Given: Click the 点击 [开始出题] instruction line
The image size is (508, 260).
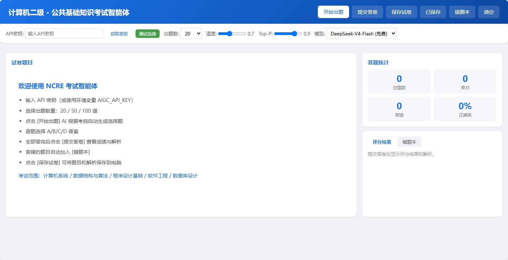Looking at the screenshot, I should (x=74, y=121).
